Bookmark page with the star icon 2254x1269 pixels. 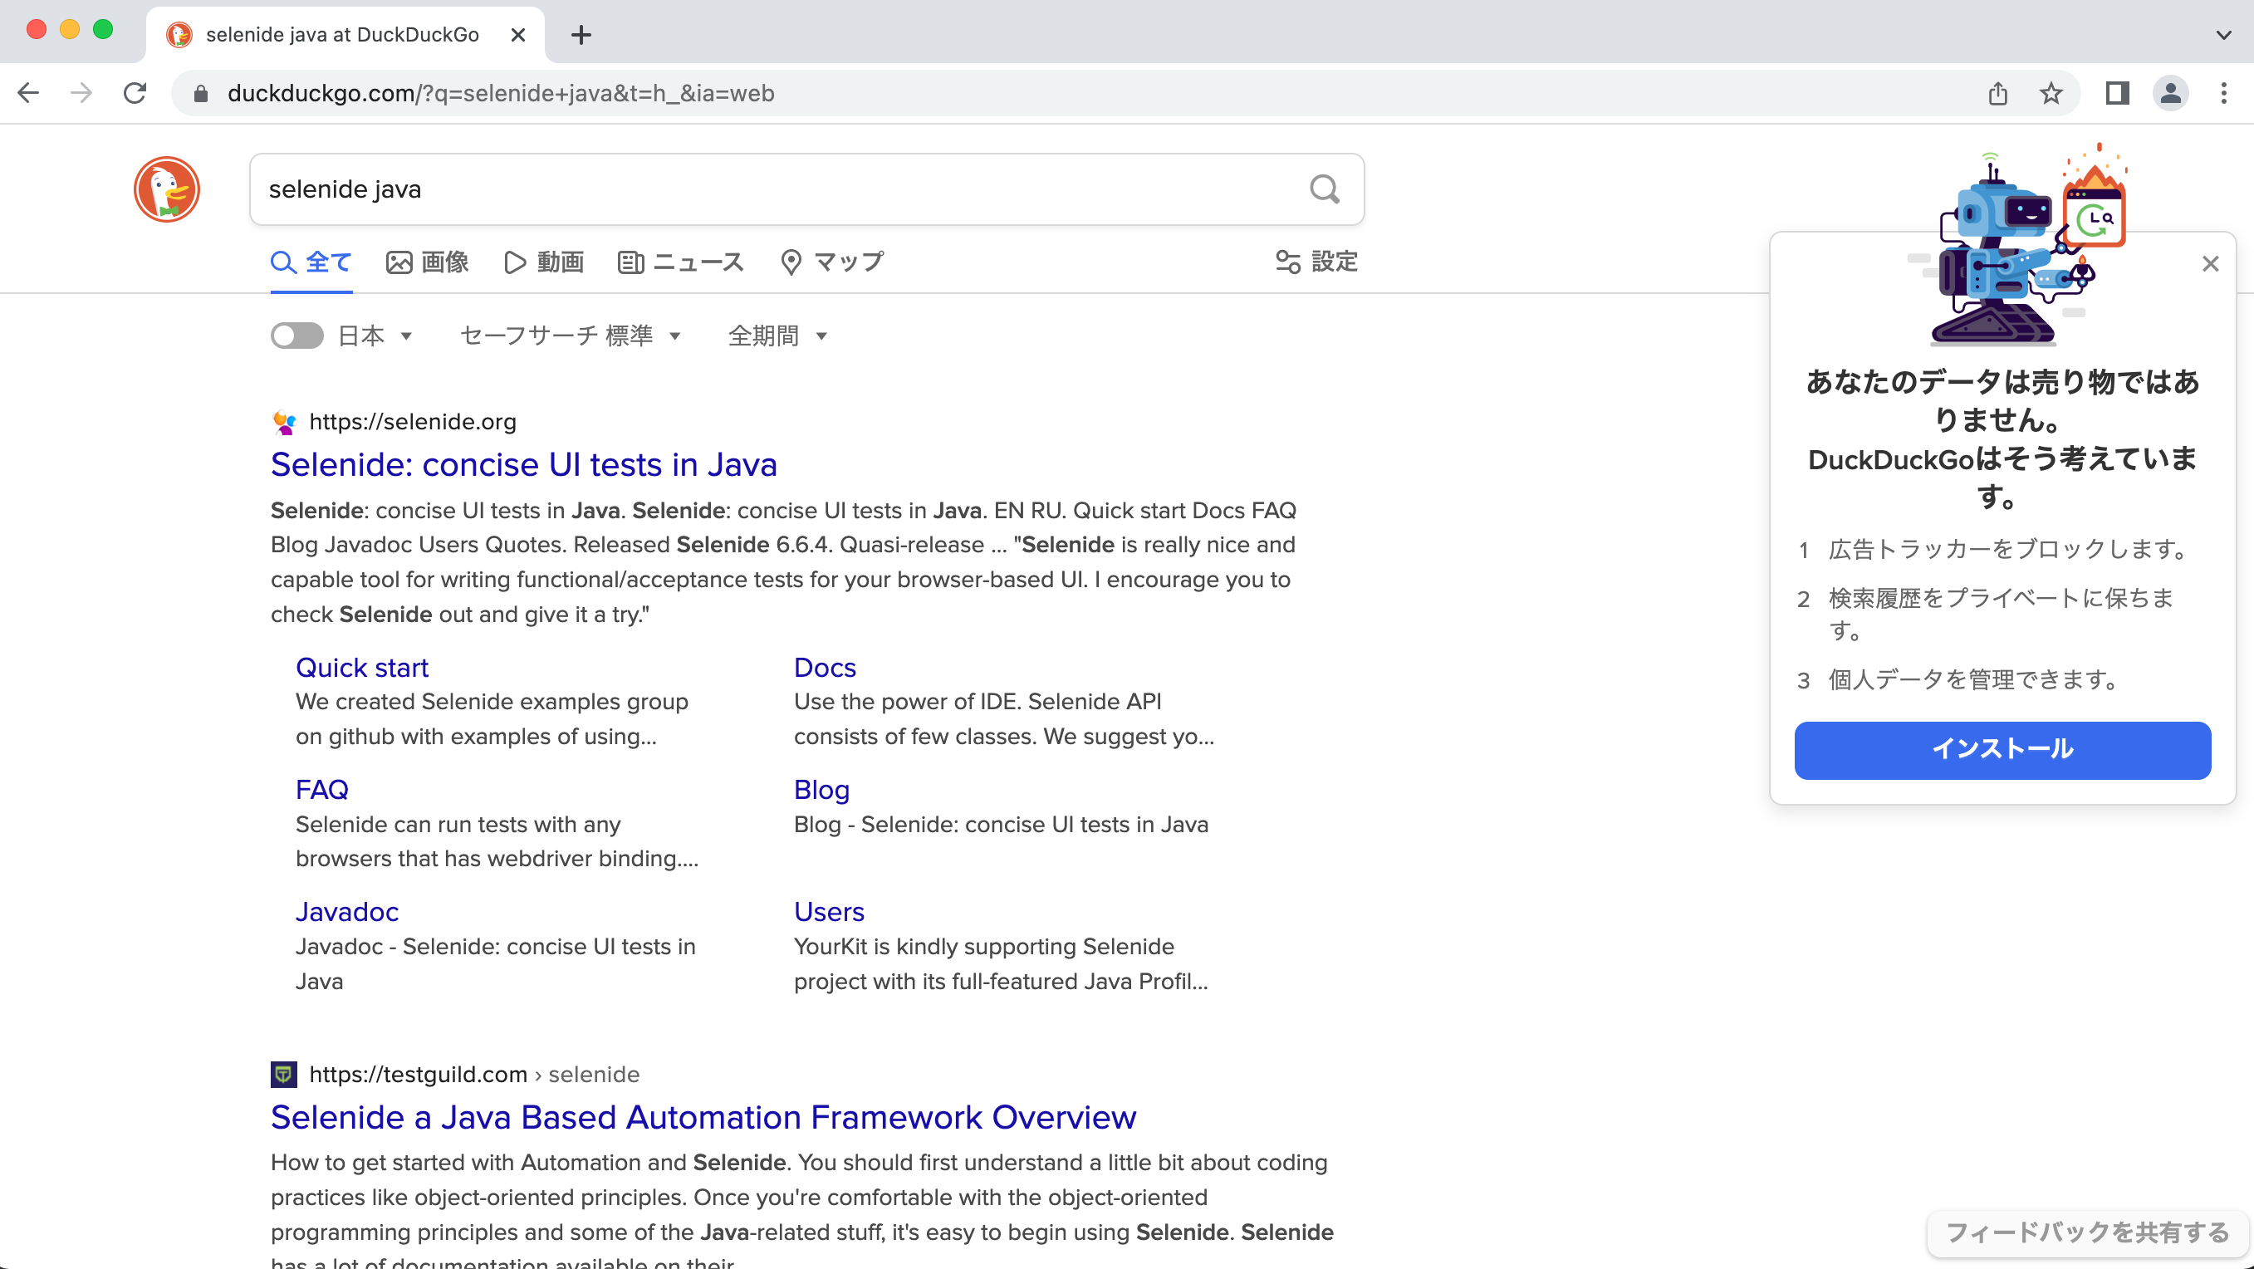pyautogui.click(x=2051, y=93)
